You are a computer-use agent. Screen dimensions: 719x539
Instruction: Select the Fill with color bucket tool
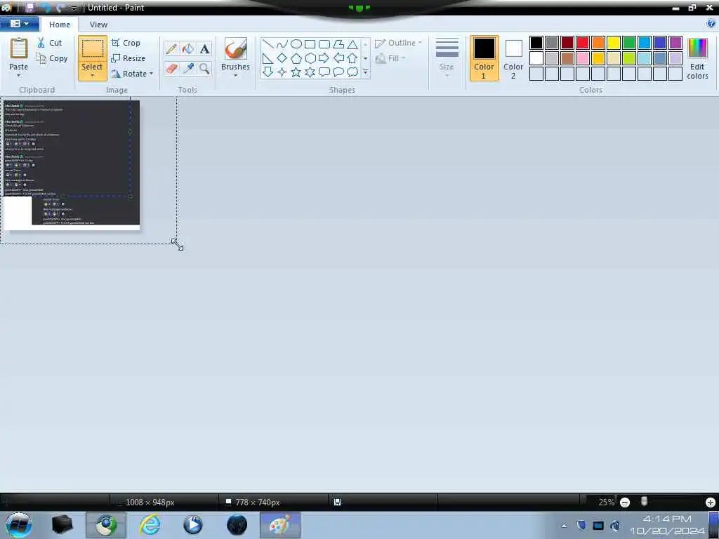click(x=188, y=48)
